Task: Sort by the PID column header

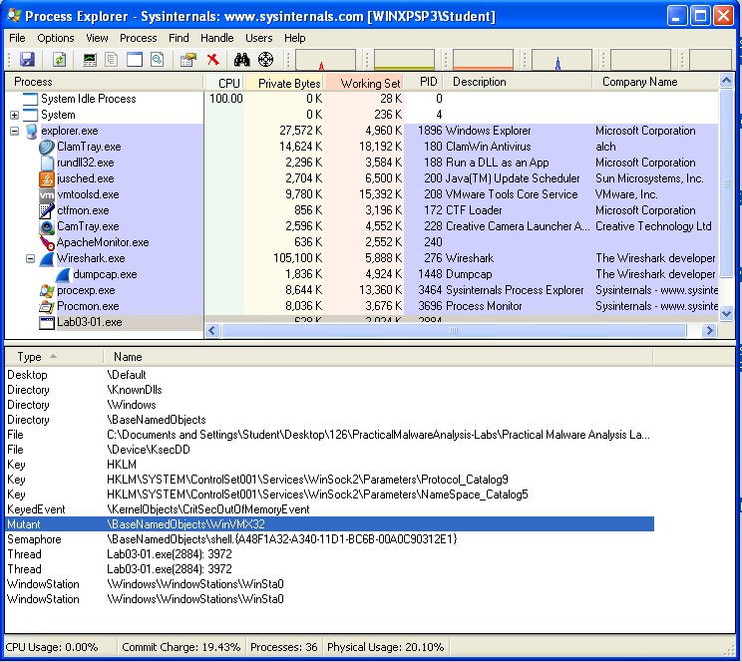Action: tap(423, 82)
